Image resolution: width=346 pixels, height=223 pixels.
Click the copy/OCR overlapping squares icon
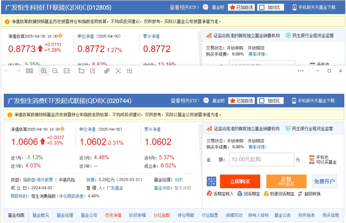click(x=107, y=71)
